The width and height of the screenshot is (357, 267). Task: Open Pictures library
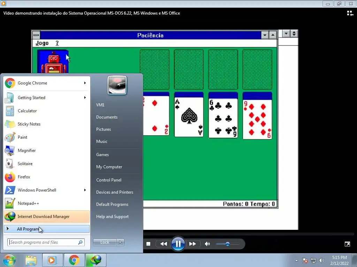(104, 129)
